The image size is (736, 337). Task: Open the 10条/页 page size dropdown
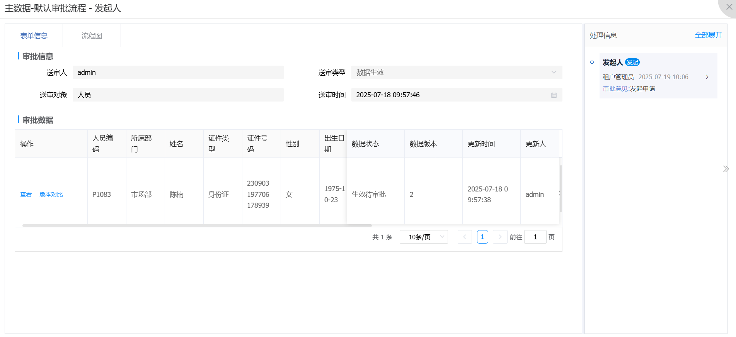[x=424, y=237]
